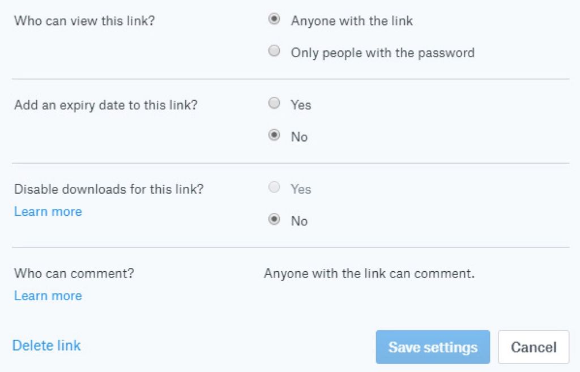The image size is (580, 372).
Task: Click the "Disable downloads for this link?" text
Action: [109, 189]
